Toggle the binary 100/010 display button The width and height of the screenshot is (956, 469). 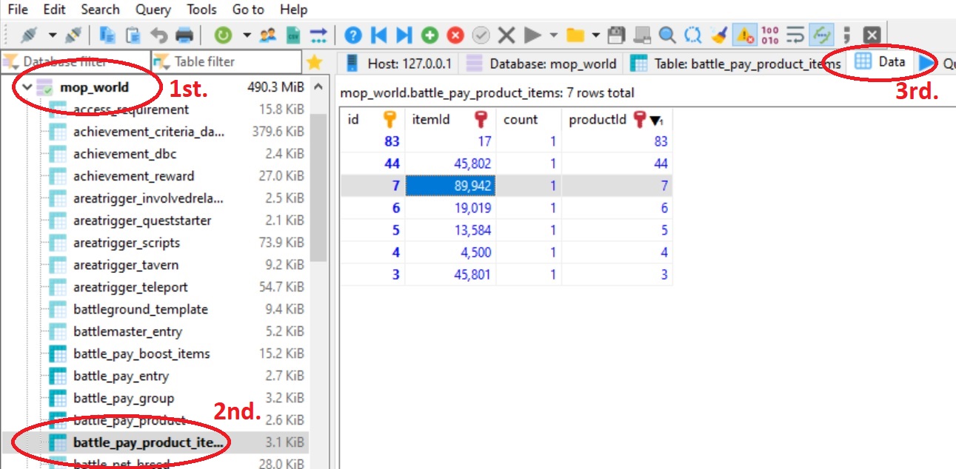770,35
